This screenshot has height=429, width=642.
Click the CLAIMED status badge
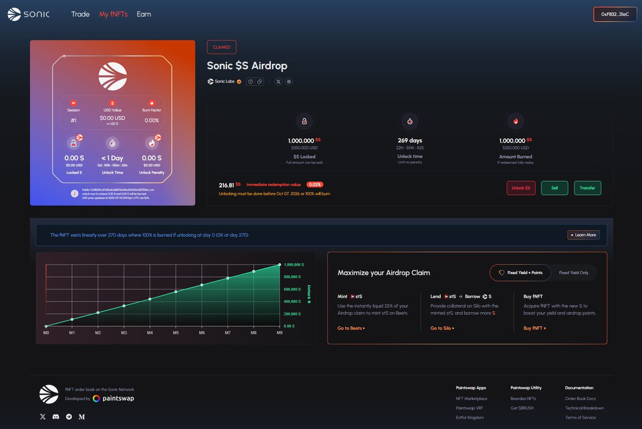(221, 47)
